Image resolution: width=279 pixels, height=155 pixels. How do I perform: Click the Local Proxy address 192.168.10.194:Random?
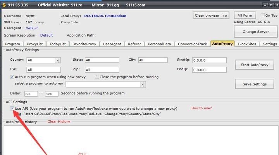coord(105,16)
